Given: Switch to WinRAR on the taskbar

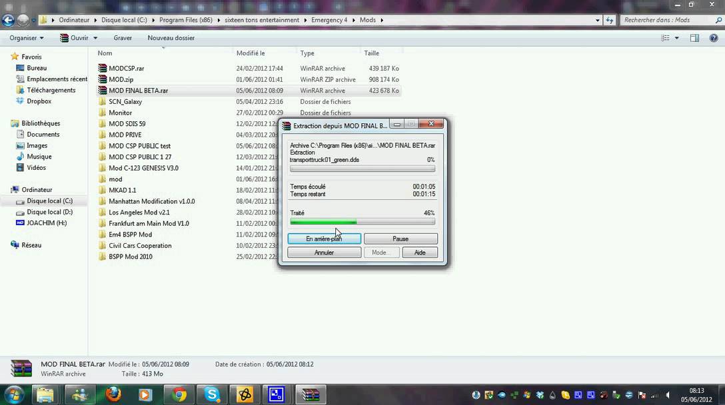Looking at the screenshot, I should [311, 394].
